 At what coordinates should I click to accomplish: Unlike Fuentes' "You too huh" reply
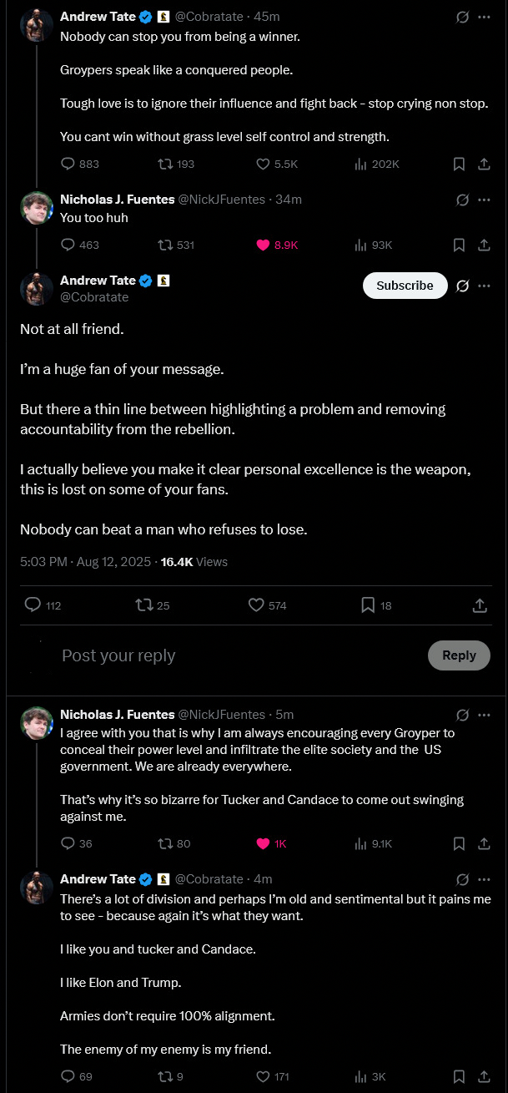tap(263, 245)
